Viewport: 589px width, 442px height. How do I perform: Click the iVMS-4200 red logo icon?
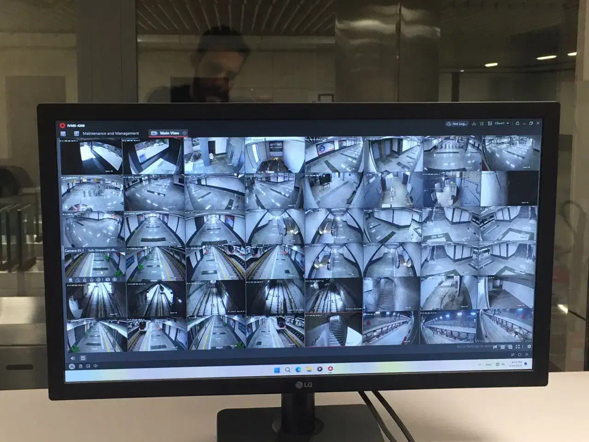[62, 125]
